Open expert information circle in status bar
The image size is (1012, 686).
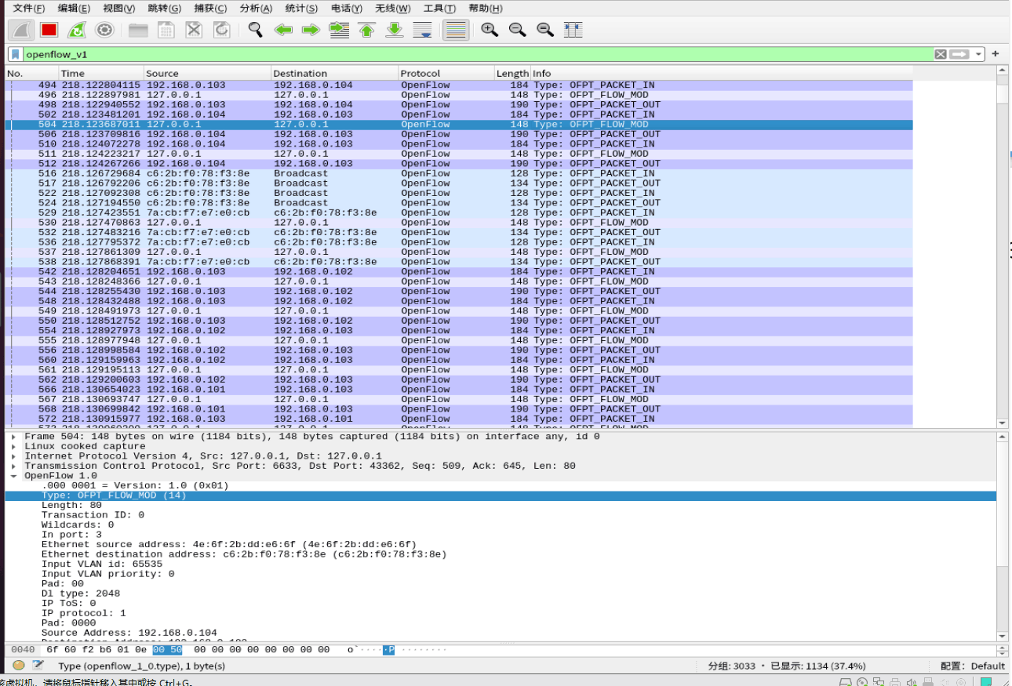[x=19, y=666]
